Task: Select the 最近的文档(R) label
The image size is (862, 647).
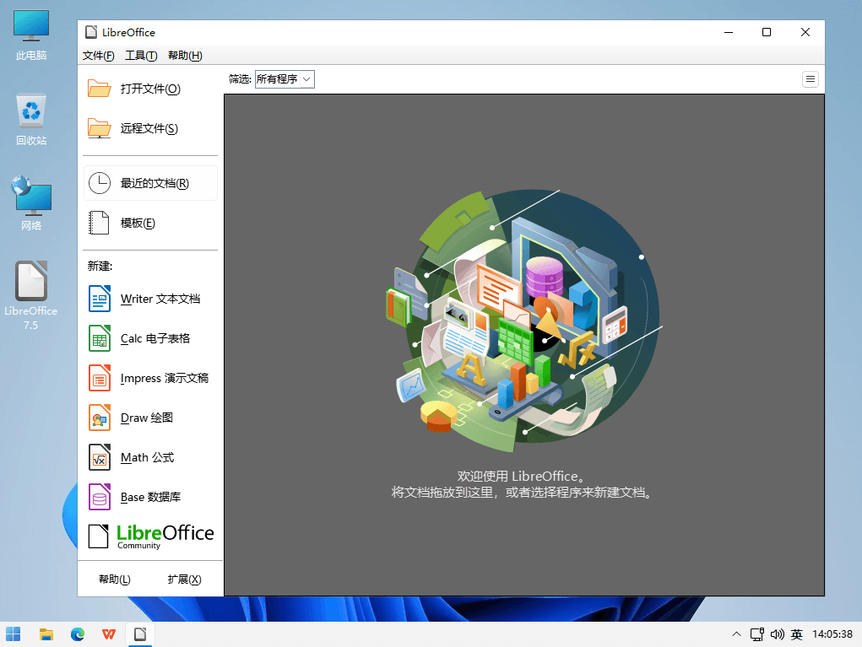Action: point(155,183)
